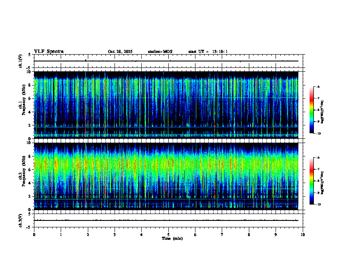
Task: Click the time axis tick label "3"
Action: click(x=115, y=235)
